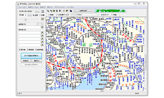Click the pen icon of the first 目的地 field
This screenshot has width=164, height=98.
click(42, 32)
